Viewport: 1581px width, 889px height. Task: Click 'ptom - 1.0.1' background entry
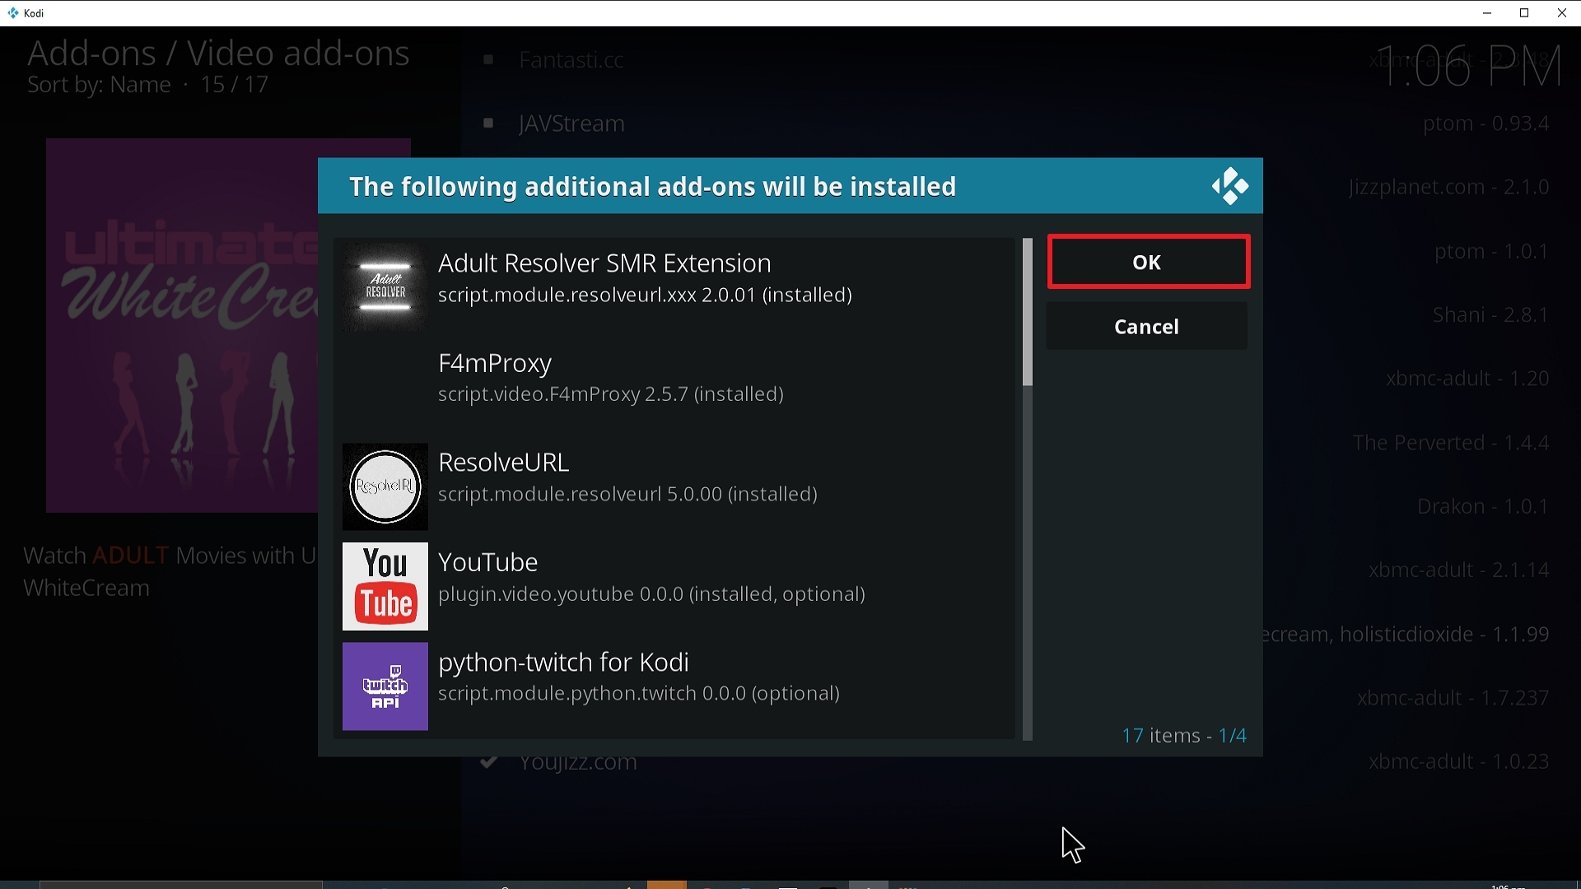pyautogui.click(x=1491, y=252)
